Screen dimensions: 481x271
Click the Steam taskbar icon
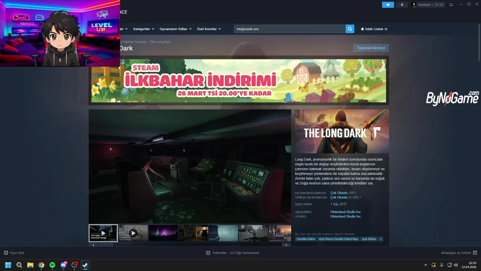[85, 265]
